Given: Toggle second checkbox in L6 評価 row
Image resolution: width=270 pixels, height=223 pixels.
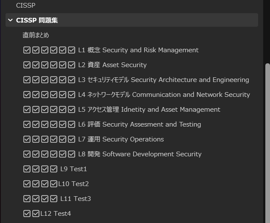Looking at the screenshot, I should (x=36, y=124).
